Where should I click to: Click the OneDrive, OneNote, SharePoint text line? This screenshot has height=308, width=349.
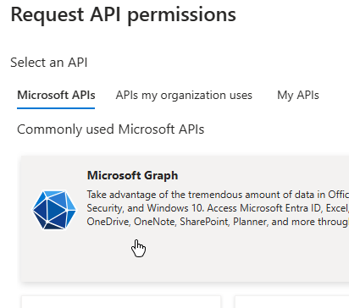[x=218, y=222]
